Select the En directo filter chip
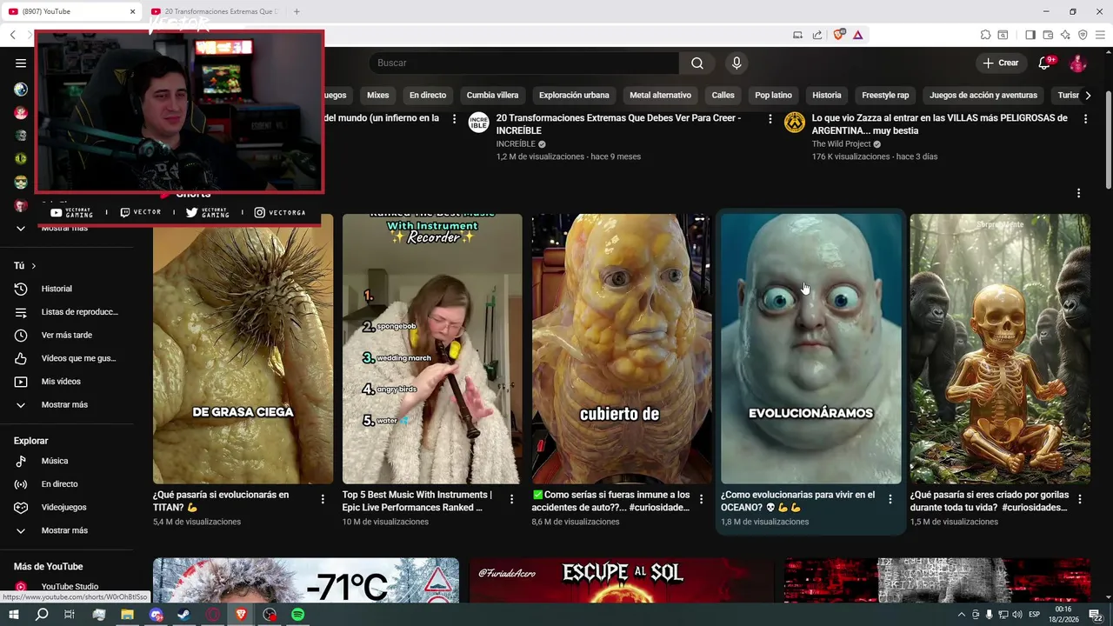 click(428, 96)
